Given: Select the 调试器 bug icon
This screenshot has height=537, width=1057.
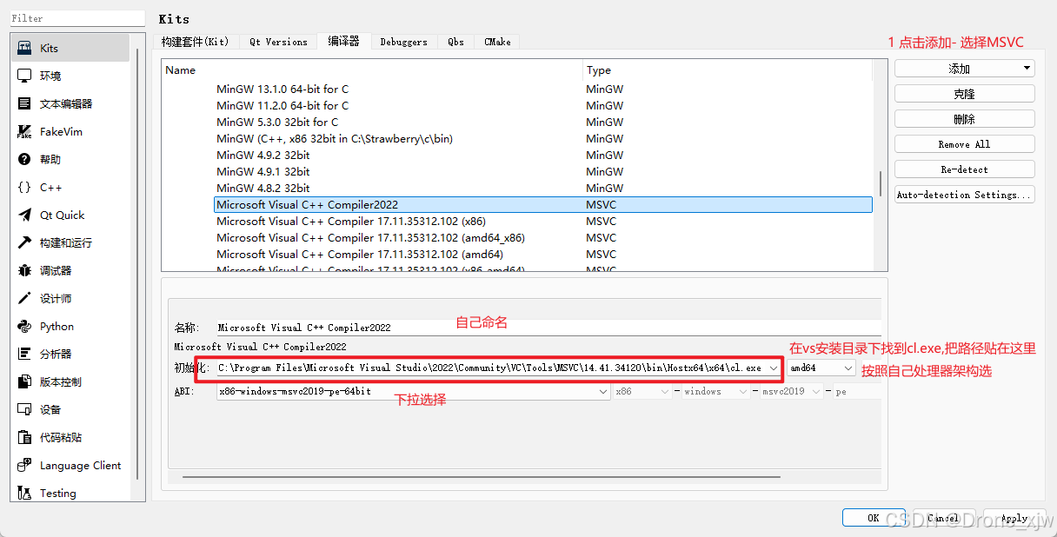Looking at the screenshot, I should [x=24, y=271].
